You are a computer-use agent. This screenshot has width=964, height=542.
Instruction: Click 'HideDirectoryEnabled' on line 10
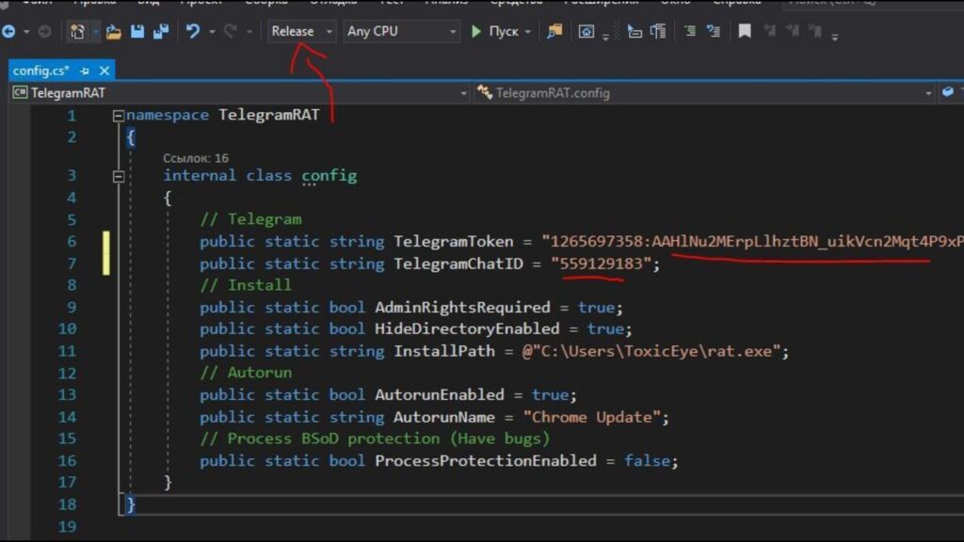(467, 328)
